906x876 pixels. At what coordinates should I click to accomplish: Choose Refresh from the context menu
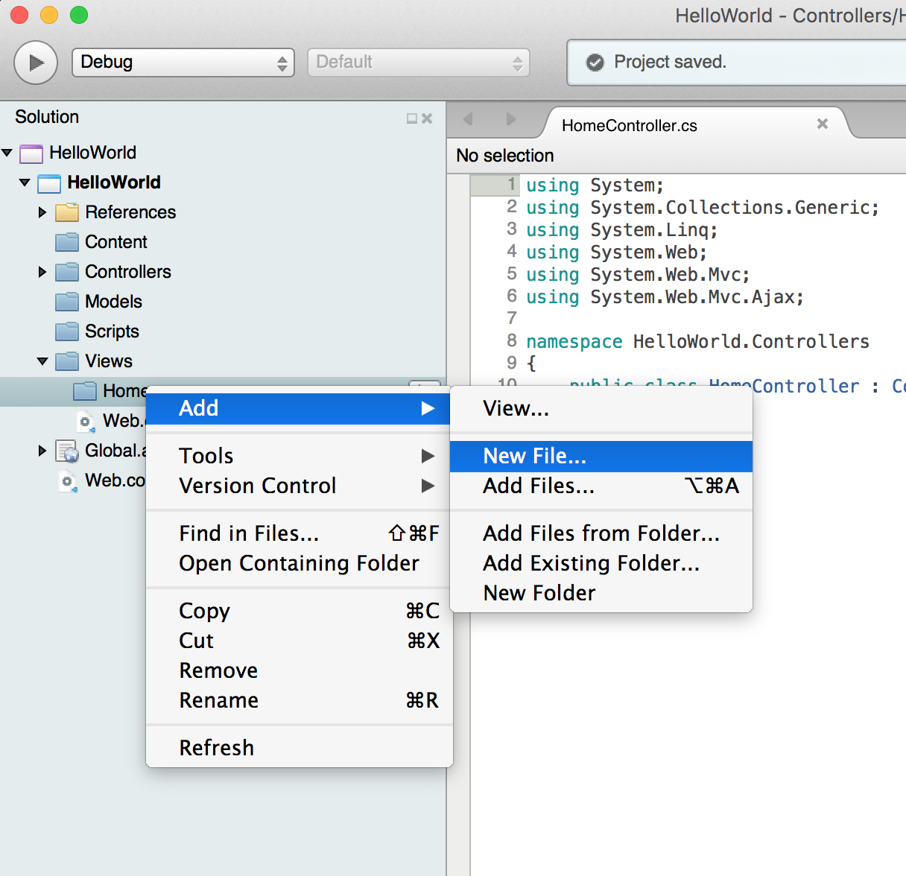pos(298,748)
